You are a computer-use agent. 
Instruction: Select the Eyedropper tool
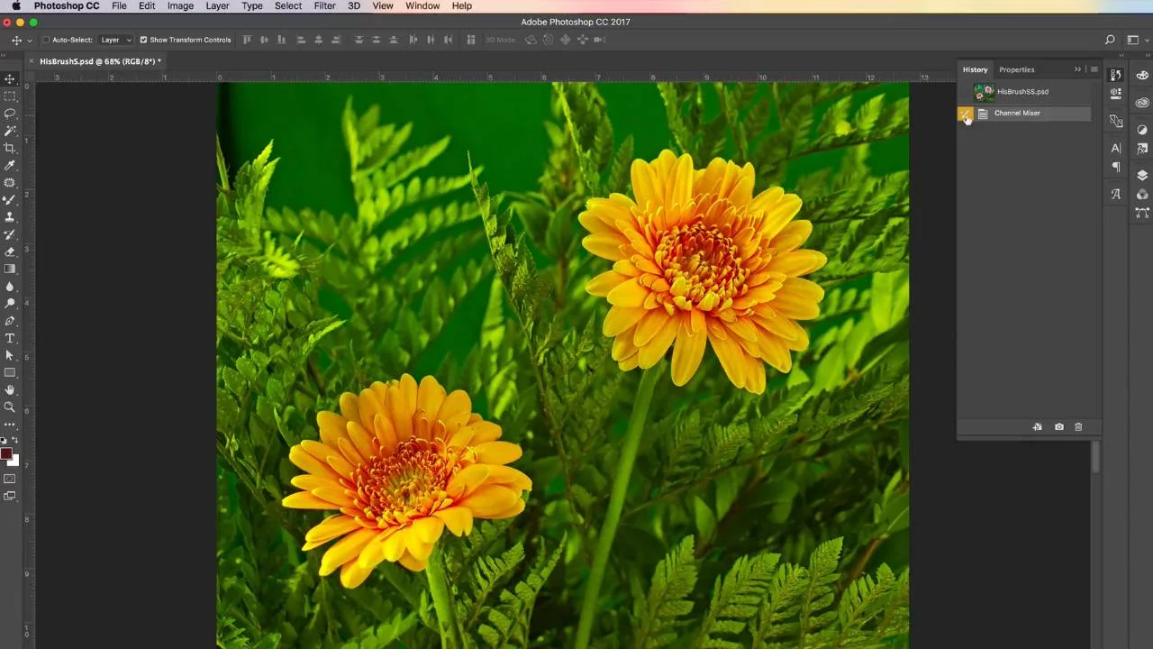click(10, 166)
